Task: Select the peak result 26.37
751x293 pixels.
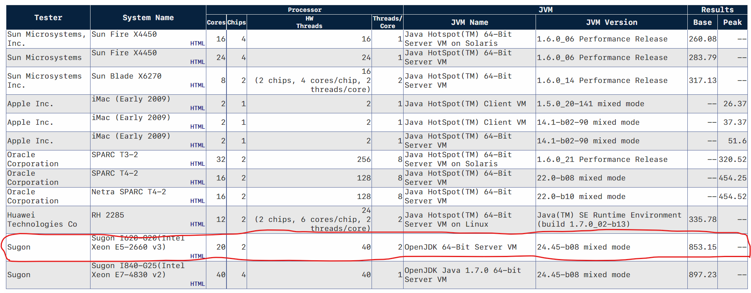Action: coord(735,104)
